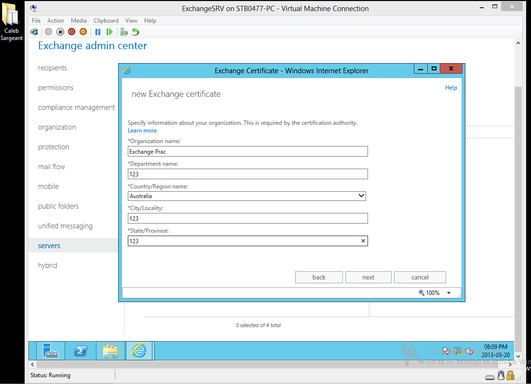Open File Explorer from guest taskbar
Screen dimensions: 531x384
click(110, 350)
